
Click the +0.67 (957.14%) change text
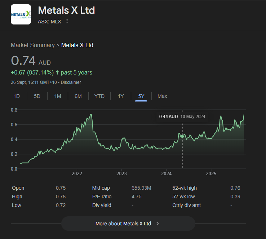point(32,72)
